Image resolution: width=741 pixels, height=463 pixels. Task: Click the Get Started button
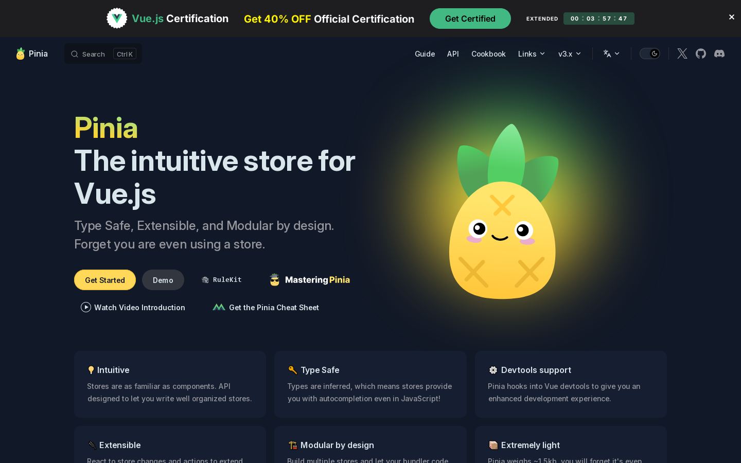tap(105, 280)
